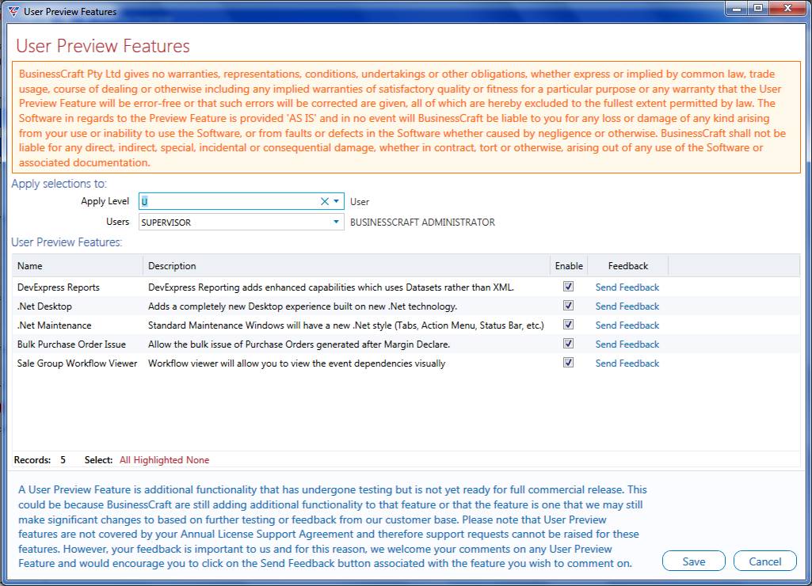This screenshot has width=812, height=586.
Task: Click description 'Workflow viewer will allow you to view'
Action: click(297, 363)
